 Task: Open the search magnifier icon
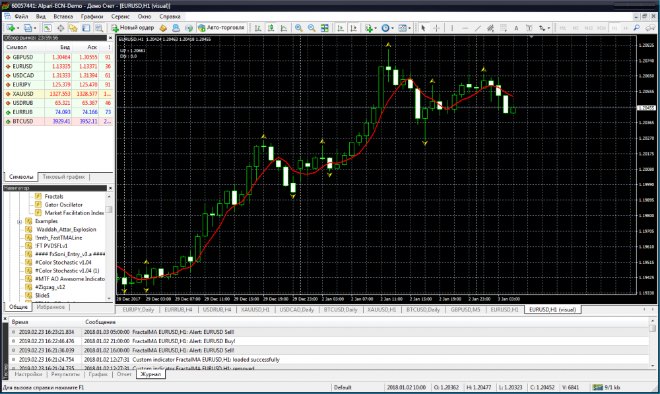coord(637,28)
